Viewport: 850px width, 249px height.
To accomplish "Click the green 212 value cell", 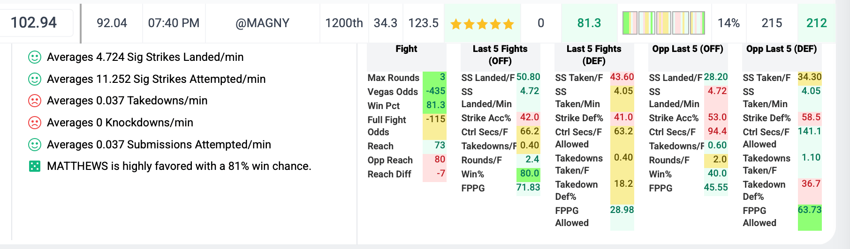I will pyautogui.click(x=816, y=23).
